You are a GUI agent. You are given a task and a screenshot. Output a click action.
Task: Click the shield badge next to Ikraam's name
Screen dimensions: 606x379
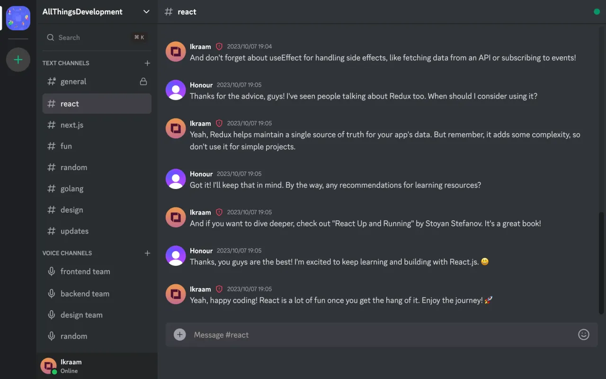tap(219, 46)
